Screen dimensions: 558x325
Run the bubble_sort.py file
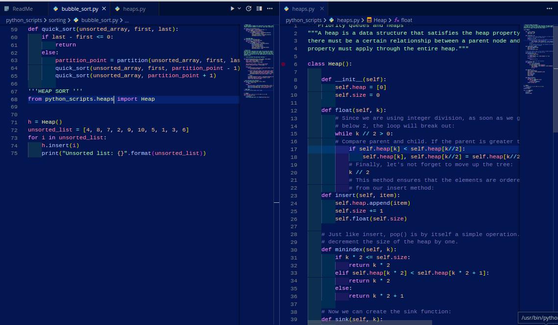point(232,8)
